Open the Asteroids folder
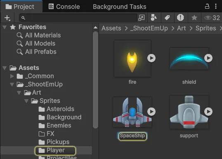This screenshot has height=159, width=222. (57, 109)
